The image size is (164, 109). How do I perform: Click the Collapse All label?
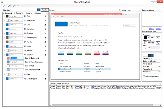(x=20, y=13)
